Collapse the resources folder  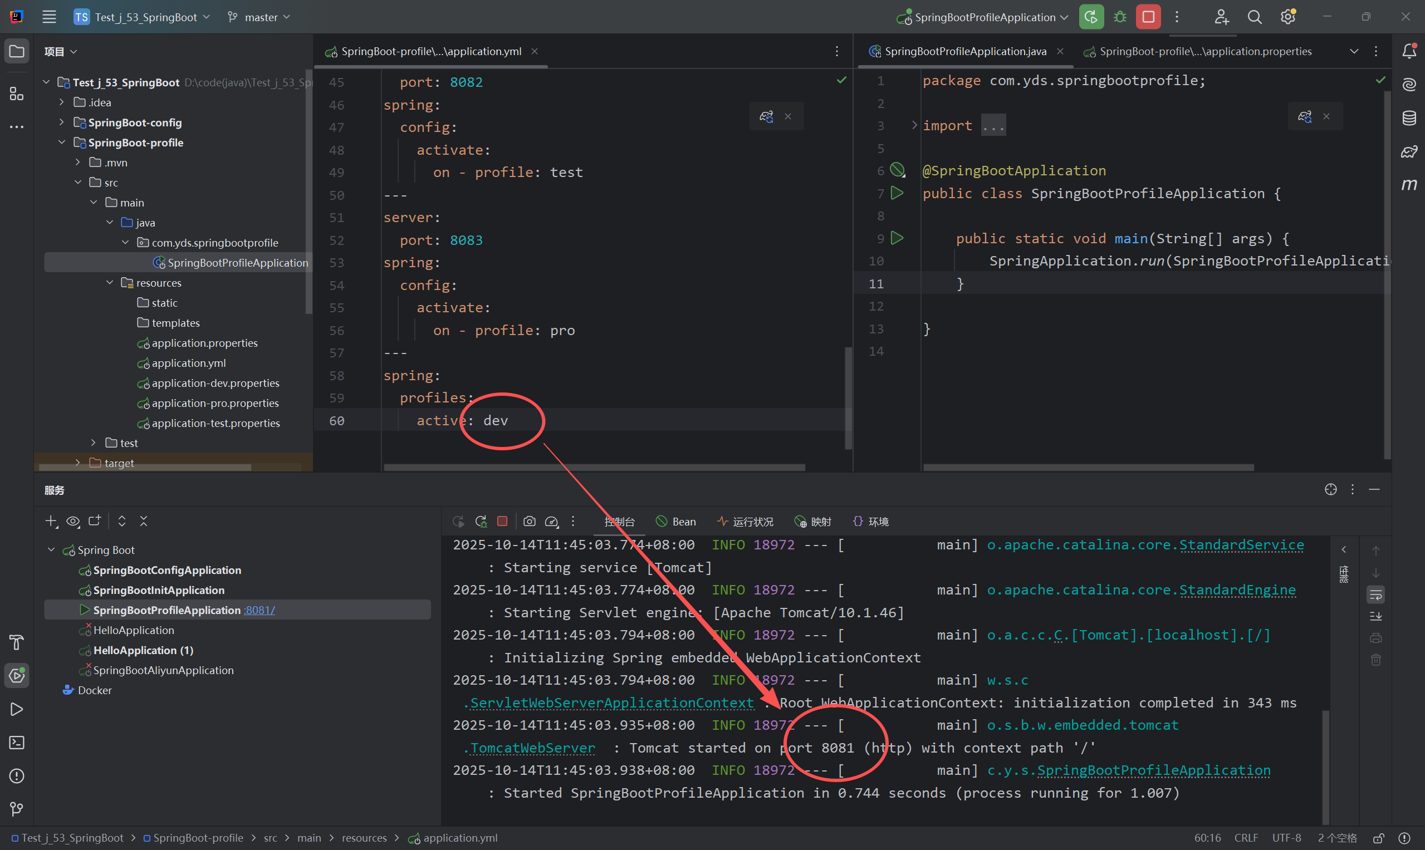[x=110, y=283]
